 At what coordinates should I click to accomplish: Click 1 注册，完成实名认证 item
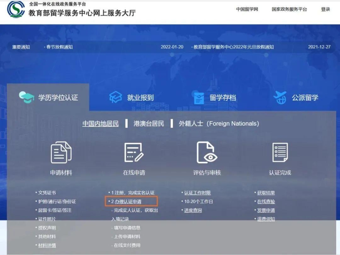pos(133,193)
